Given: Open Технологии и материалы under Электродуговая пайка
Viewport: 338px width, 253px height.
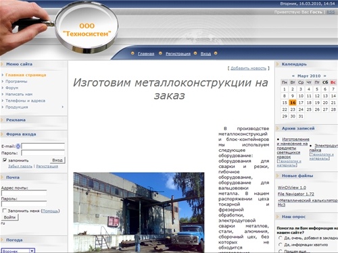Looking at the screenshot, I should tap(321, 157).
